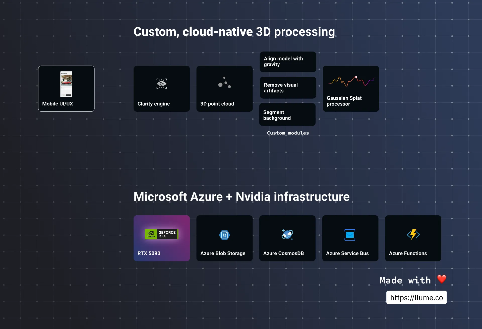Toggle the Align model with gravity module

[288, 62]
